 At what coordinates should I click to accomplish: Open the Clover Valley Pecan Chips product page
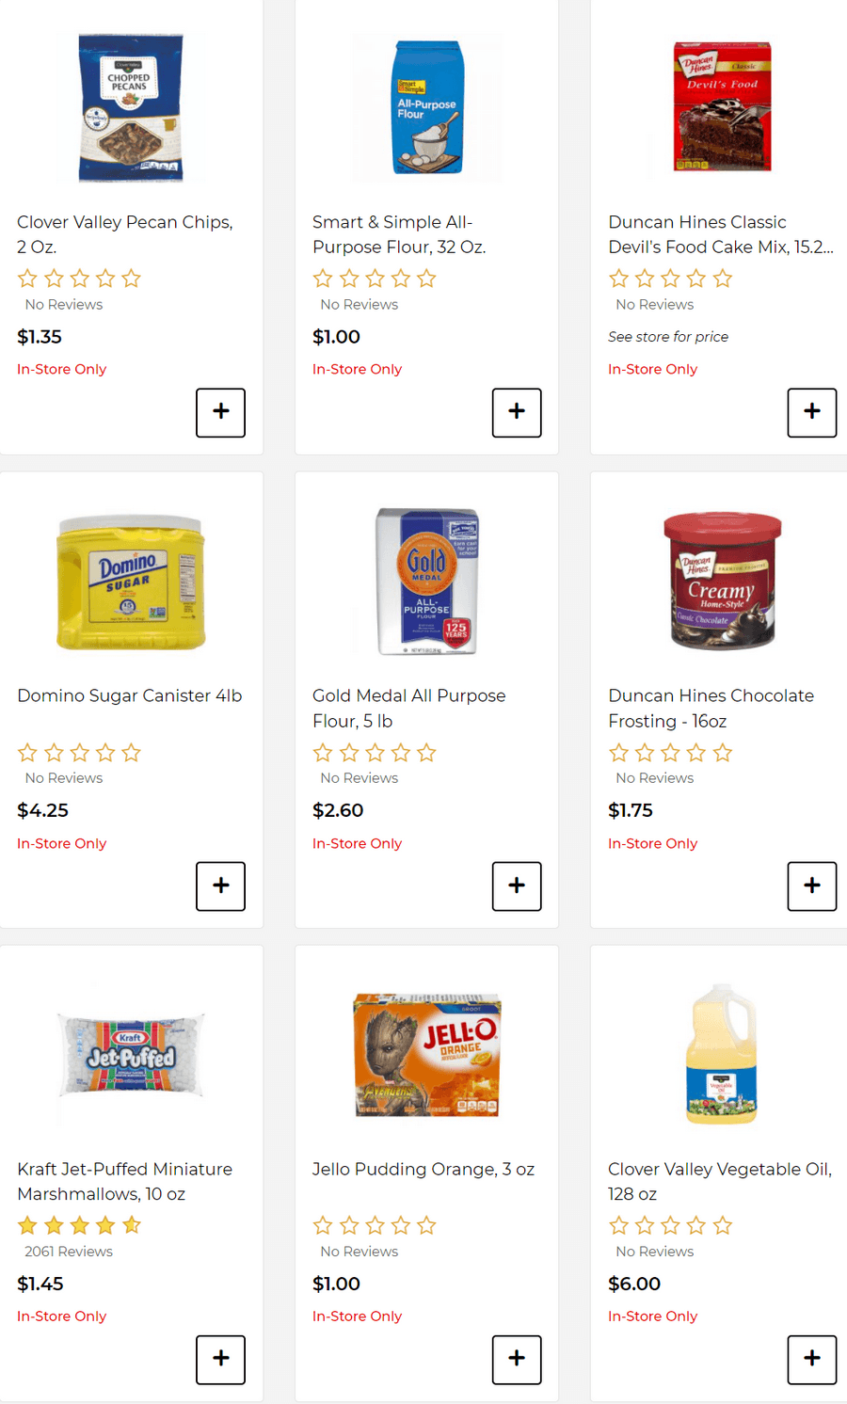pyautogui.click(x=125, y=234)
